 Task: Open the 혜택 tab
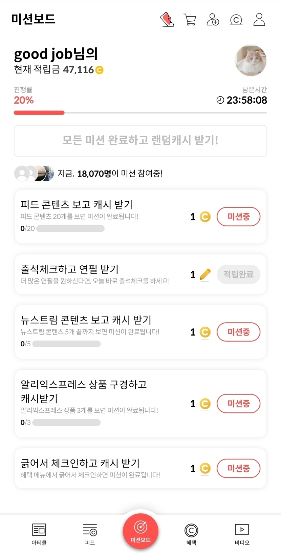(191, 534)
